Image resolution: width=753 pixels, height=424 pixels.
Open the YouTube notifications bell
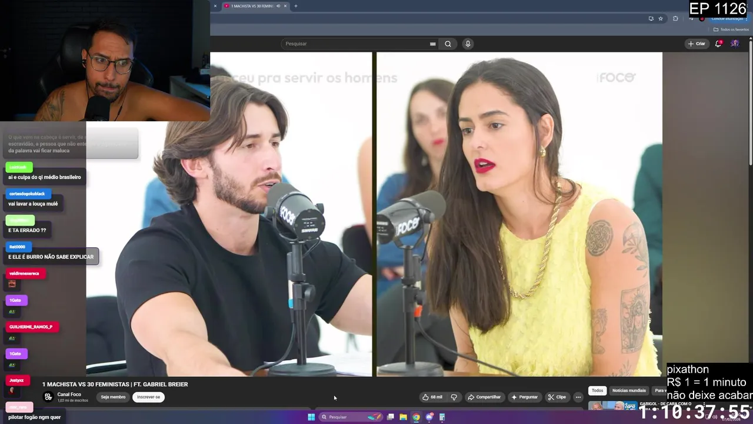718,44
